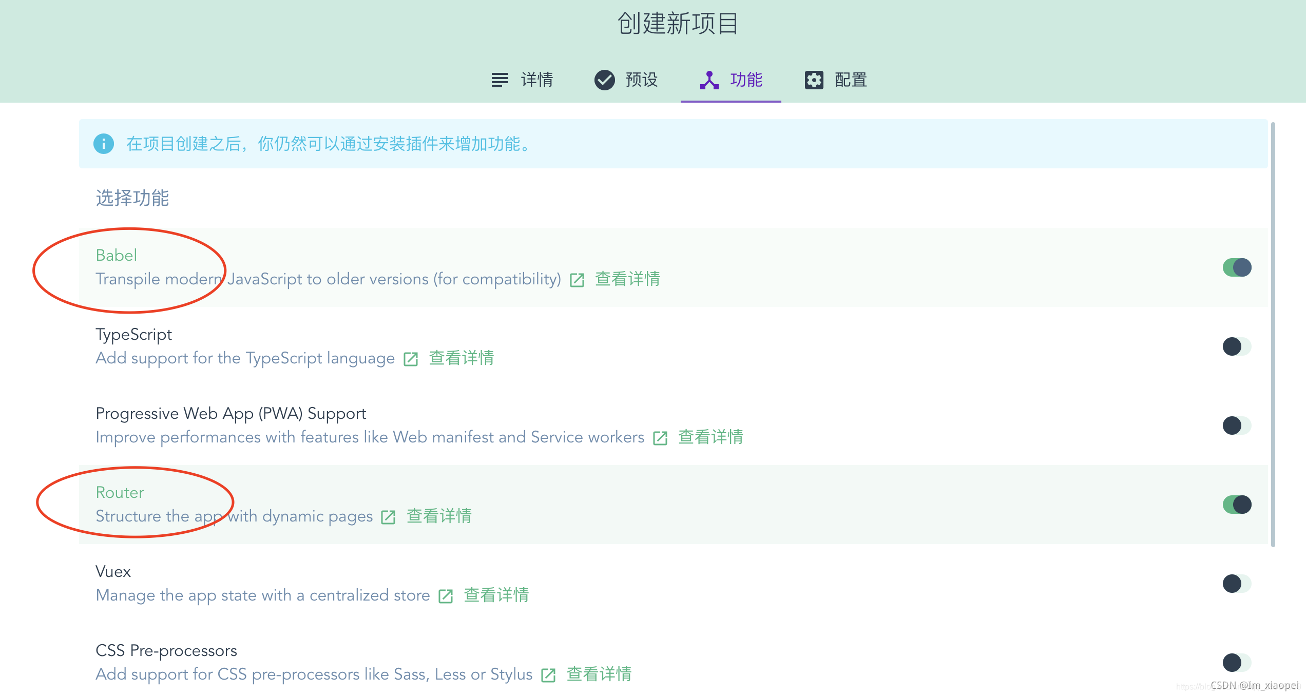The width and height of the screenshot is (1306, 696).
Task: Turn off the Router toggle switch
Action: point(1237,505)
